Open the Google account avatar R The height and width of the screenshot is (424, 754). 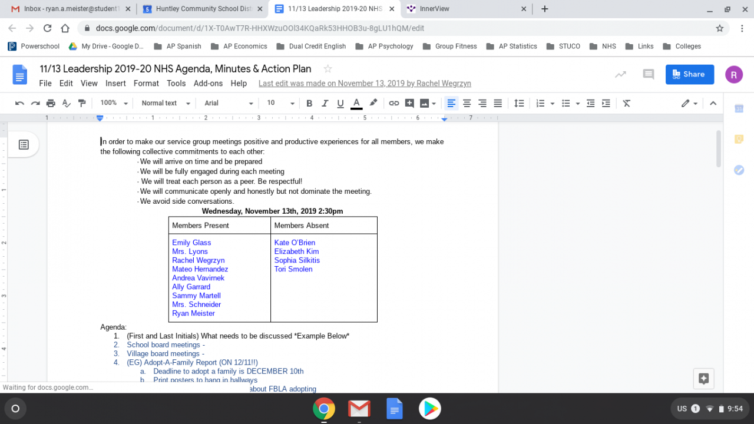(x=734, y=74)
